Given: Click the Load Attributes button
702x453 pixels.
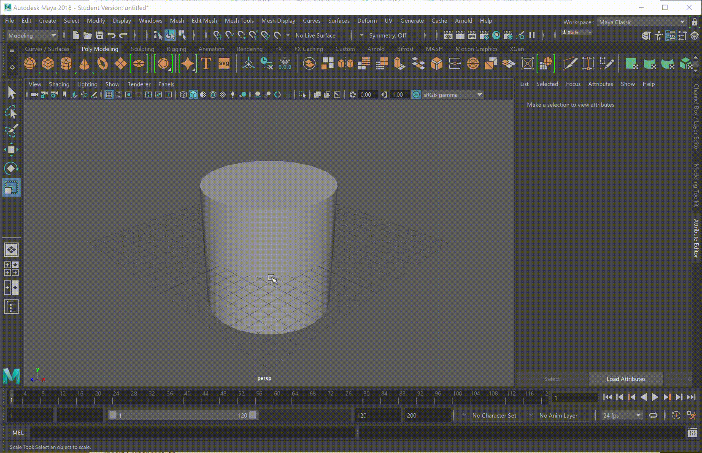Looking at the screenshot, I should (x=626, y=379).
